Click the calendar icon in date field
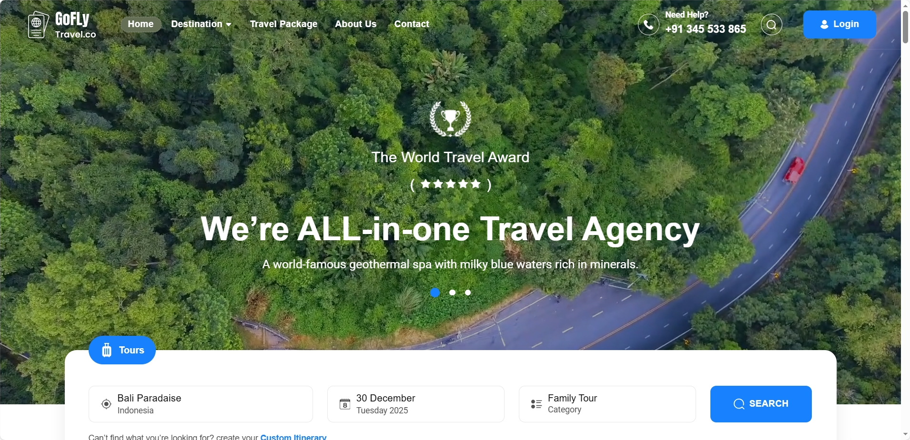Viewport: 910px width, 440px height. pyautogui.click(x=345, y=404)
